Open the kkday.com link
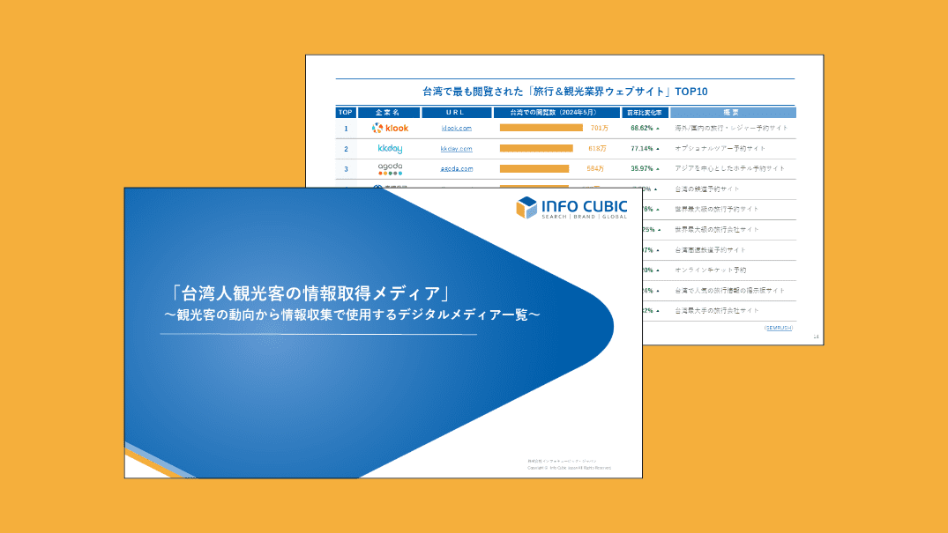The height and width of the screenshot is (533, 948). click(457, 149)
